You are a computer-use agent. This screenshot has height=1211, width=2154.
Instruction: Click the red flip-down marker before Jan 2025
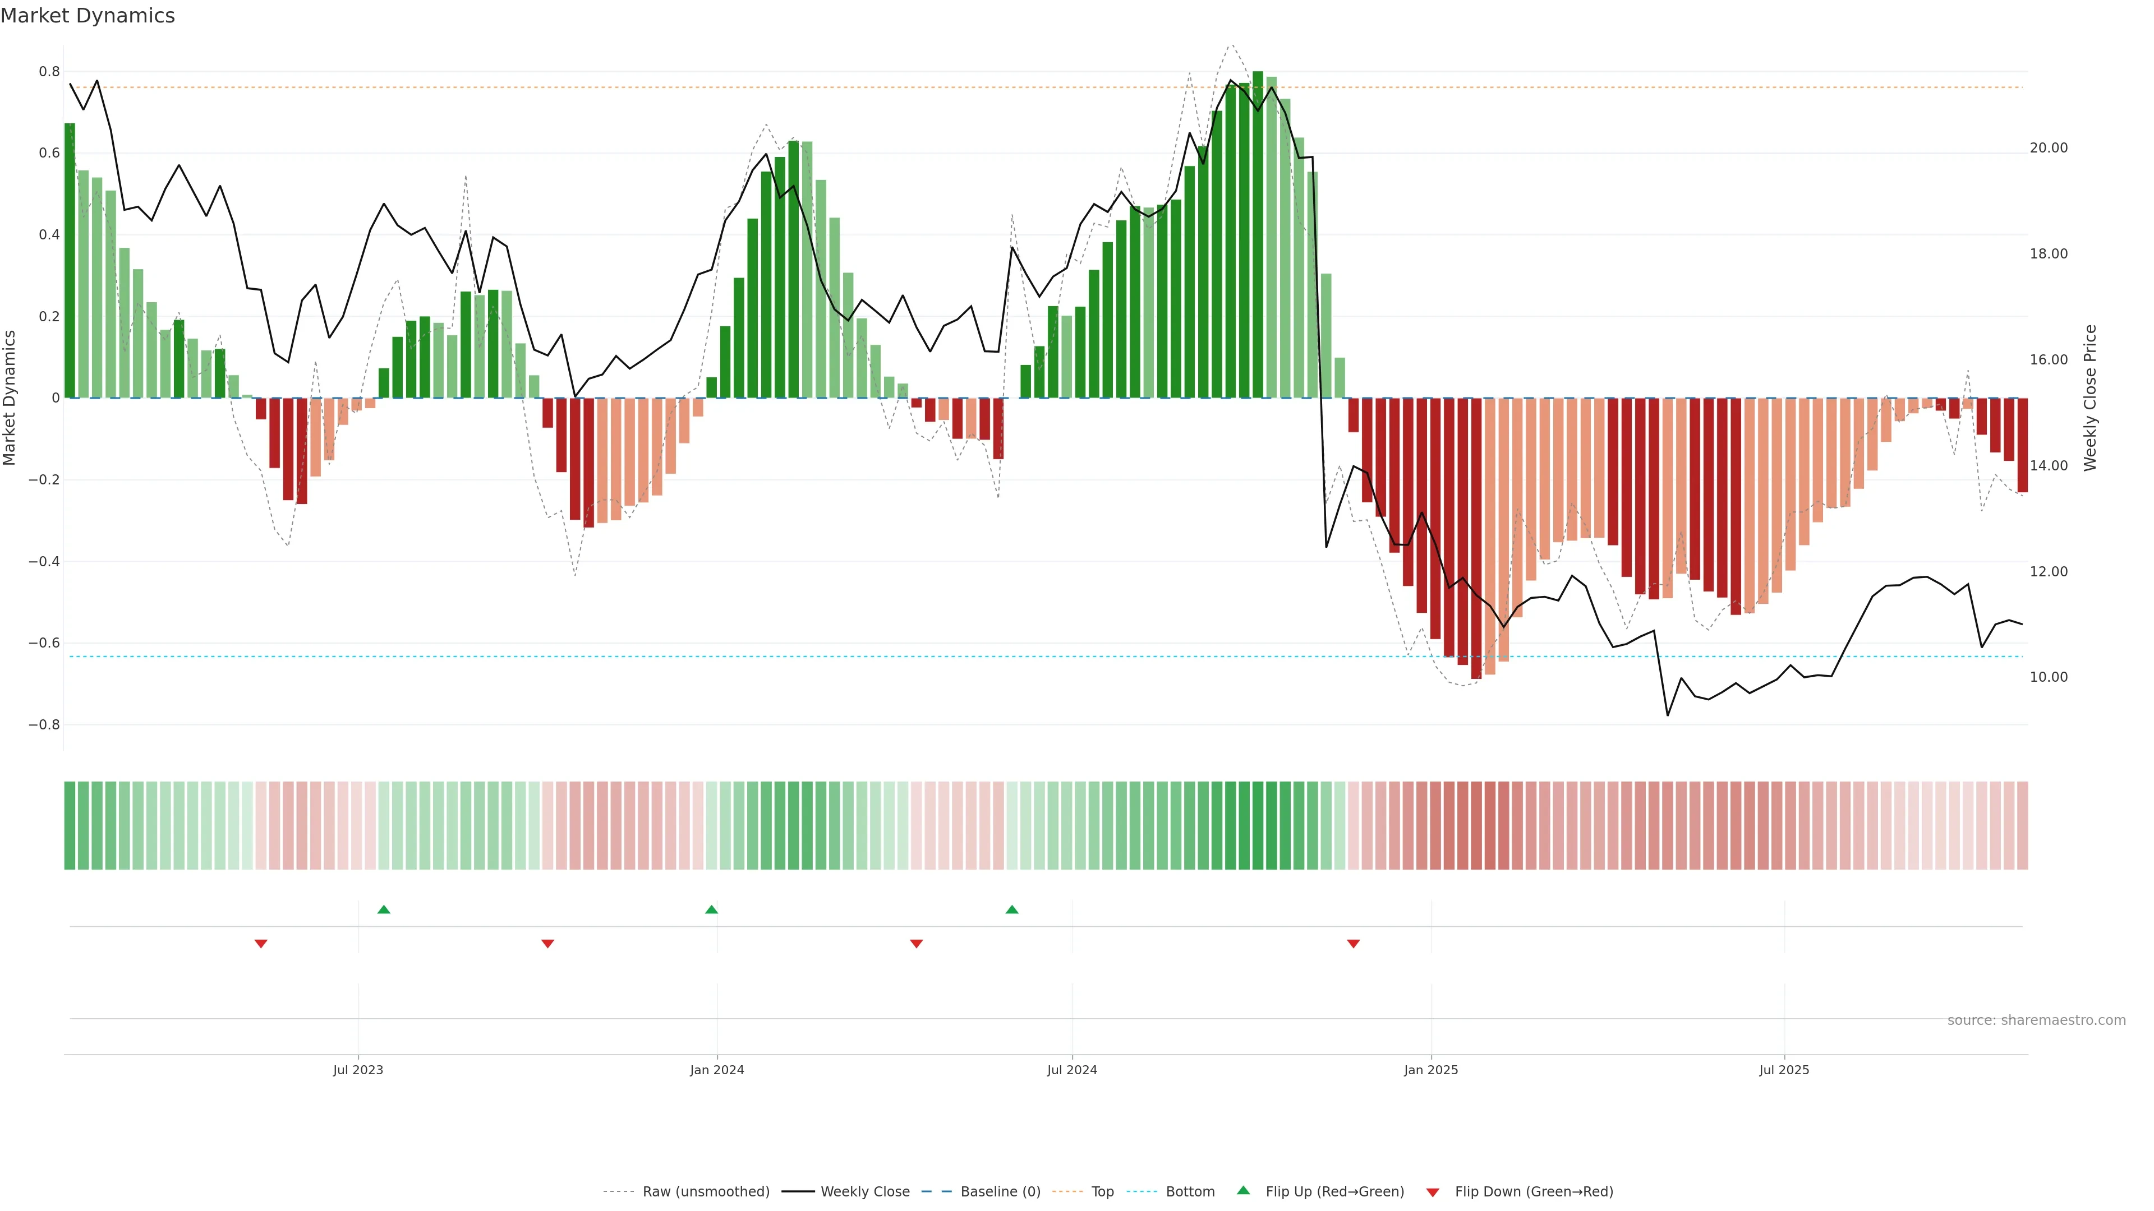(1353, 944)
